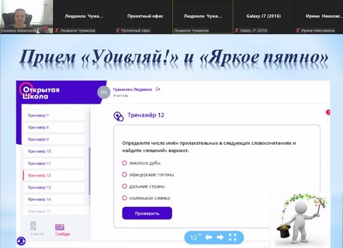Open the Список view icon
This screenshot has width=343, height=248.
point(34,226)
